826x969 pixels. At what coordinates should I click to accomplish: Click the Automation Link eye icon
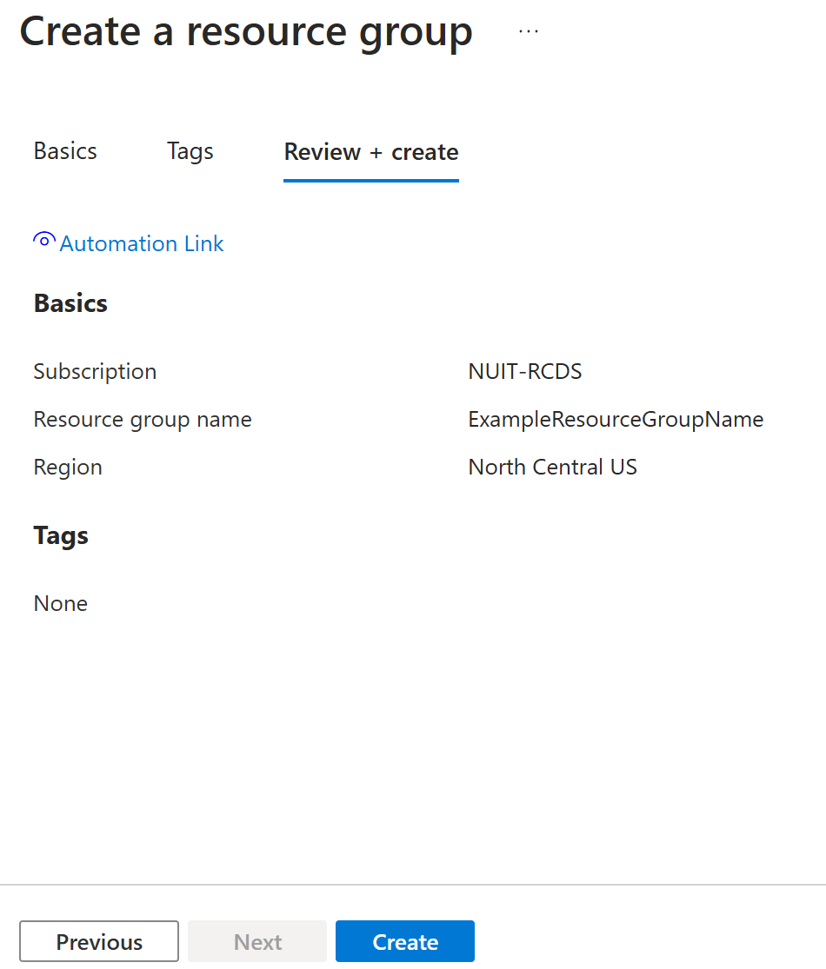pyautogui.click(x=44, y=242)
